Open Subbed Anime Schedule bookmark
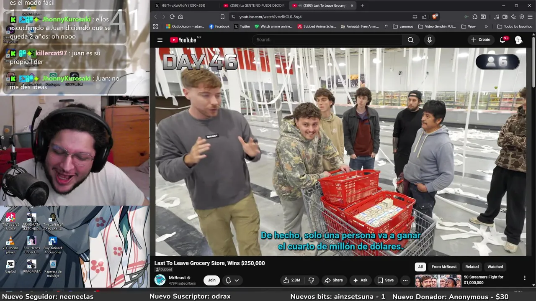 (317, 26)
